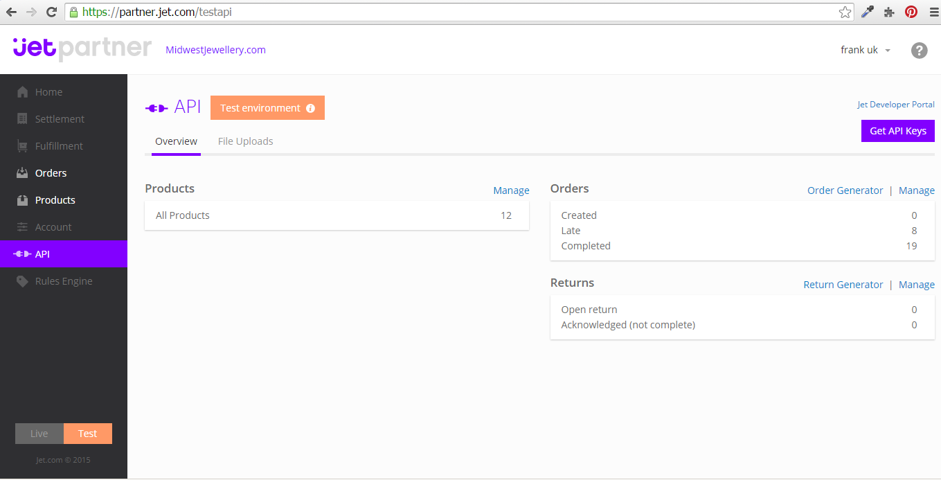The width and height of the screenshot is (941, 480).
Task: Click the Home house icon in sidebar
Action: [22, 92]
